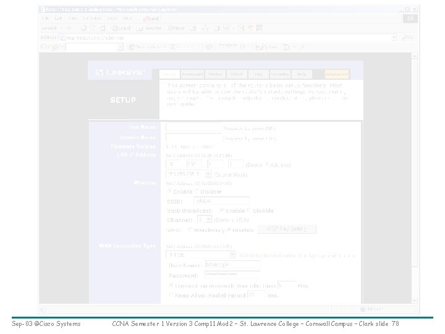Image resolution: width=445 pixels, height=334 pixels.
Task: Select SSID Broadcast Disable radio
Action: pyautogui.click(x=249, y=210)
